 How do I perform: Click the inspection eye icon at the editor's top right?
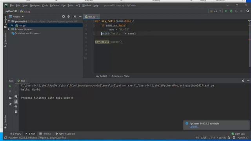coord(249,21)
